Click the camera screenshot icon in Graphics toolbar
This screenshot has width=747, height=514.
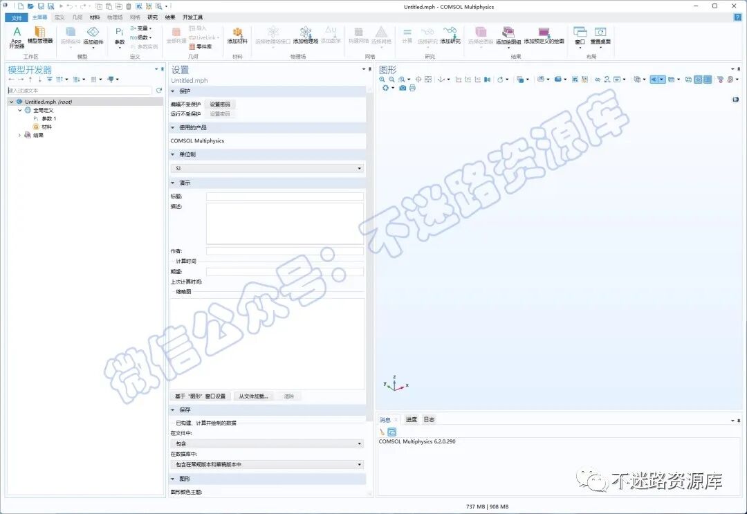[x=403, y=88]
